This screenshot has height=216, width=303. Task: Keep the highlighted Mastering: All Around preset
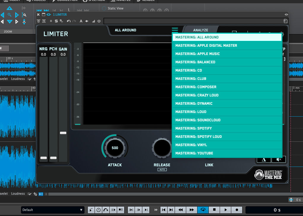[x=227, y=37]
